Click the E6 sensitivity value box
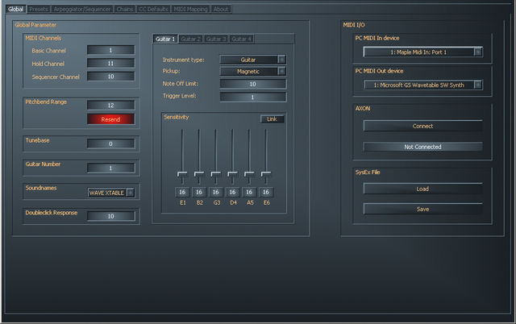Screen dimensions: 516x324 [x=266, y=192]
